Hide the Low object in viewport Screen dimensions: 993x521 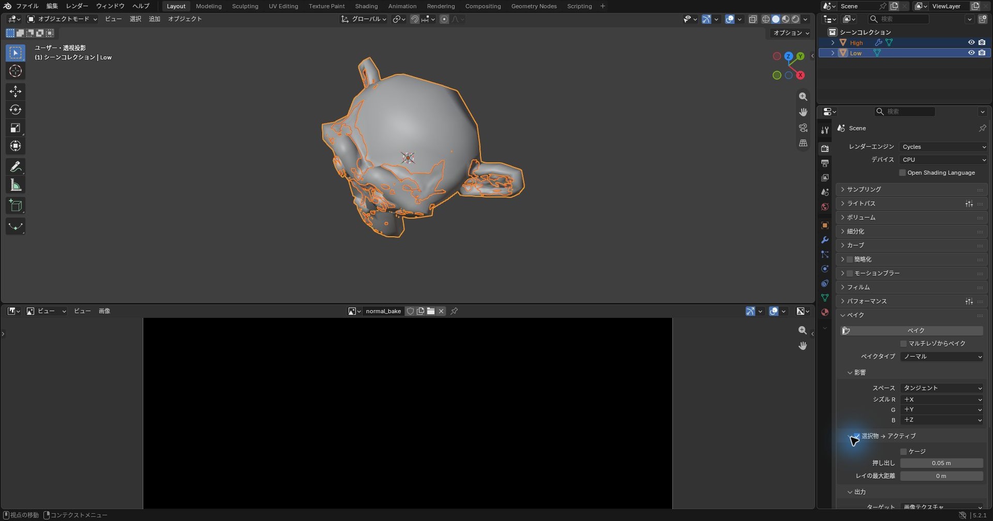[971, 53]
